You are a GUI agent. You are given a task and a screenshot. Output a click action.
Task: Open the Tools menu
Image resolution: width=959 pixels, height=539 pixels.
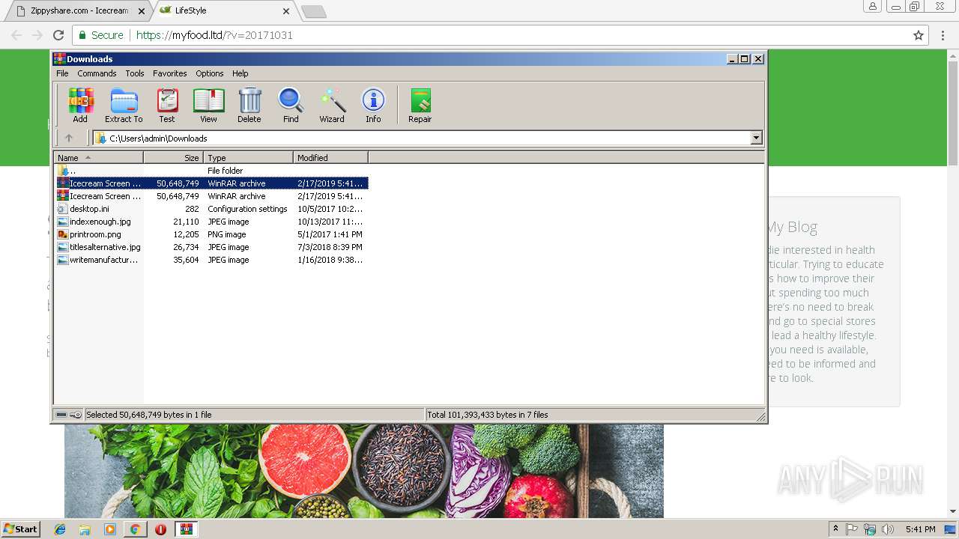point(135,73)
